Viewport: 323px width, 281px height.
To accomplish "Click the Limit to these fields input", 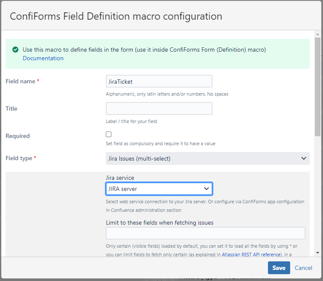I will [x=205, y=233].
